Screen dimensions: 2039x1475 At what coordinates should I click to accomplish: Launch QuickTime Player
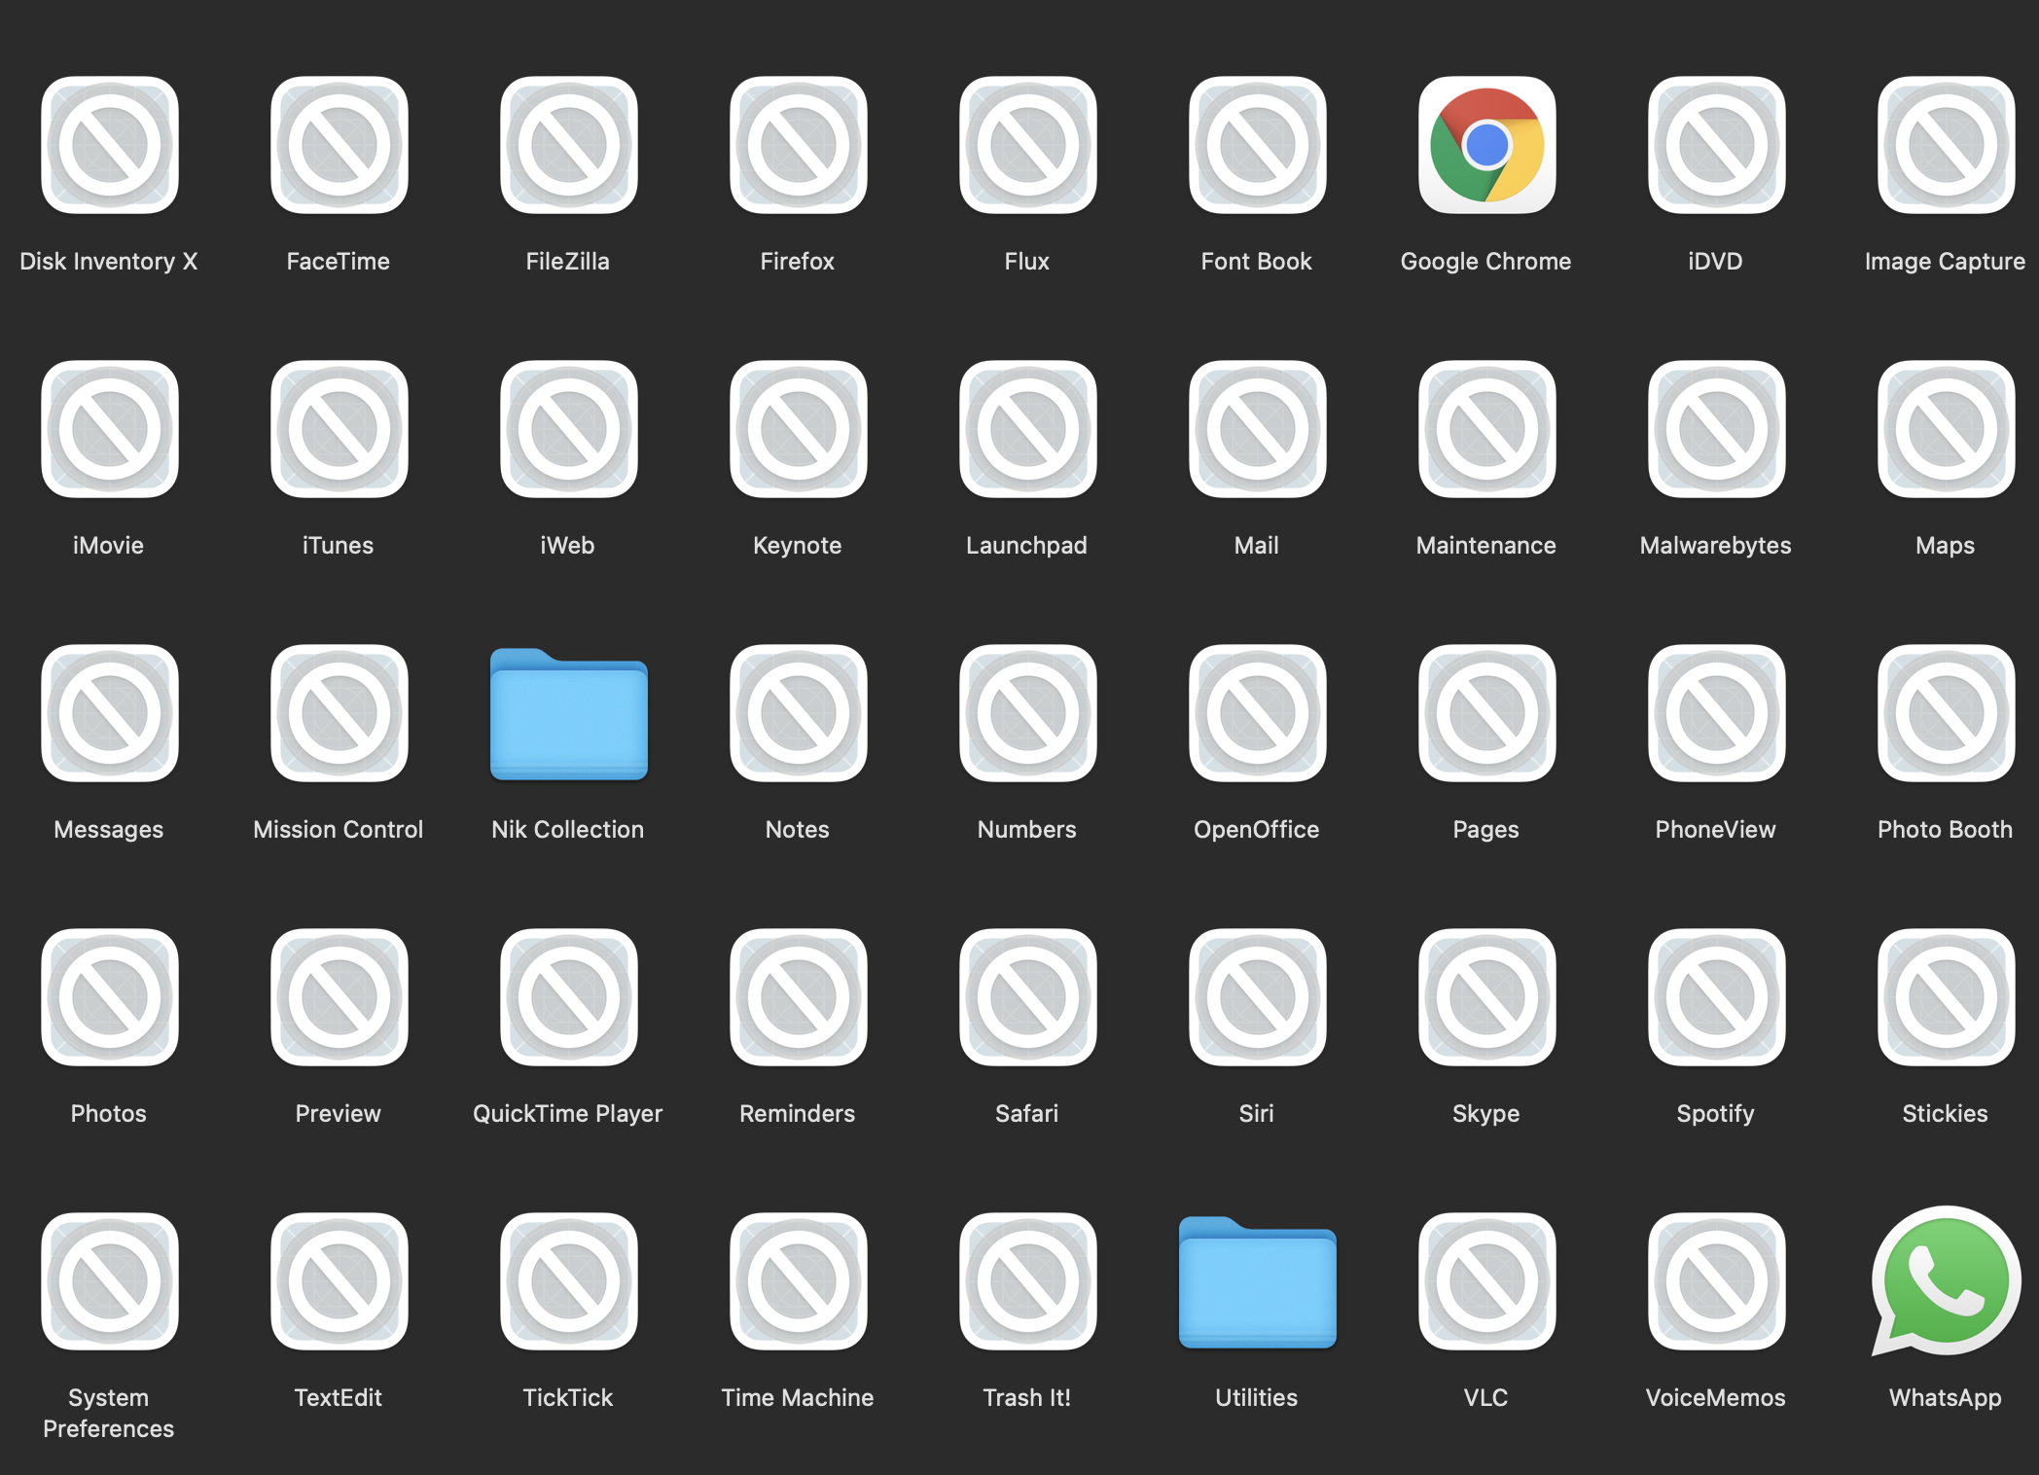[568, 998]
